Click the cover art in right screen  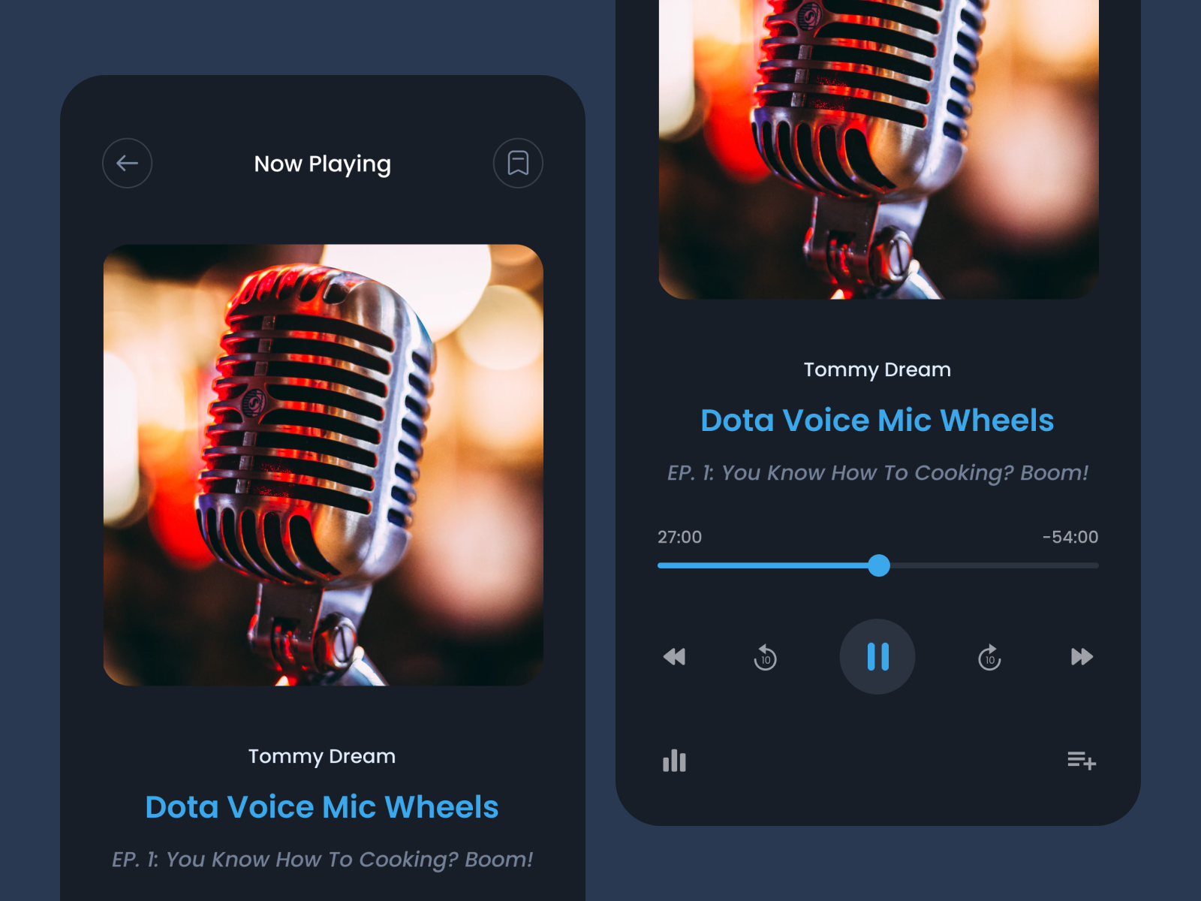click(x=878, y=149)
